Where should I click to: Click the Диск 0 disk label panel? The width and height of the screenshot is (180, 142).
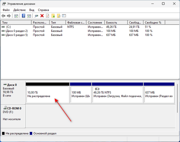(13, 92)
